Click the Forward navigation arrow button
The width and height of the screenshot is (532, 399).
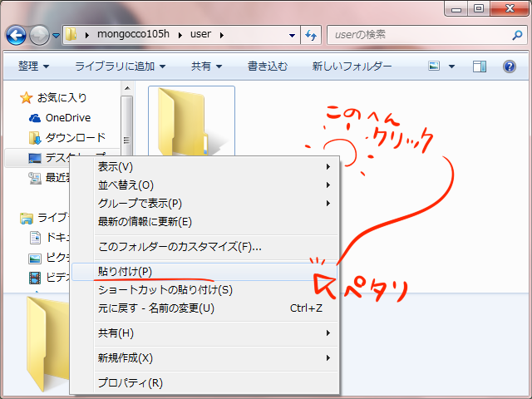point(39,36)
